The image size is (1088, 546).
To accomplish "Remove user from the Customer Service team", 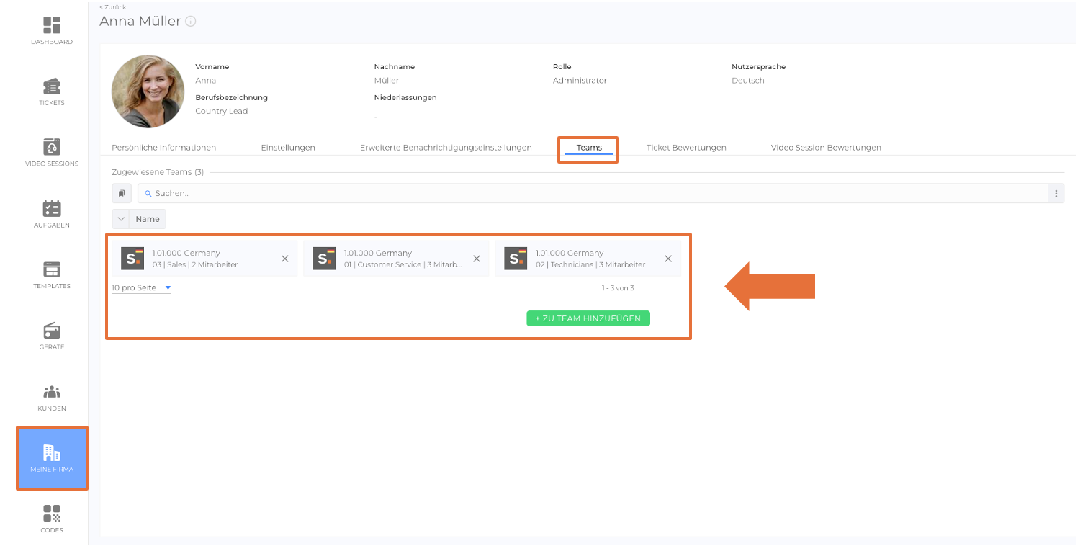I will pos(476,259).
